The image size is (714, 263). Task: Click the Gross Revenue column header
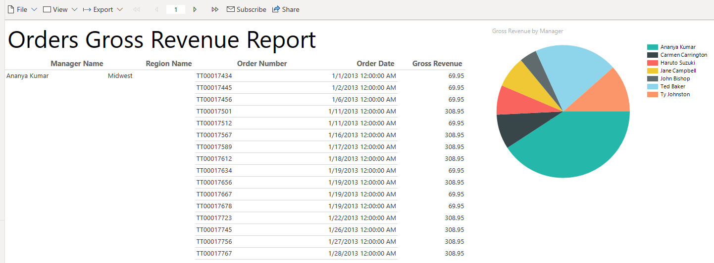[x=437, y=64]
